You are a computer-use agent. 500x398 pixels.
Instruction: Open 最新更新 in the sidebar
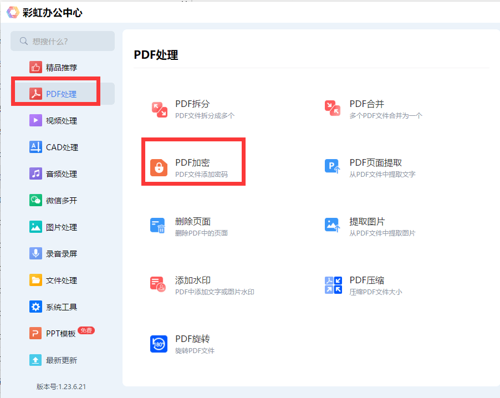[x=63, y=360]
